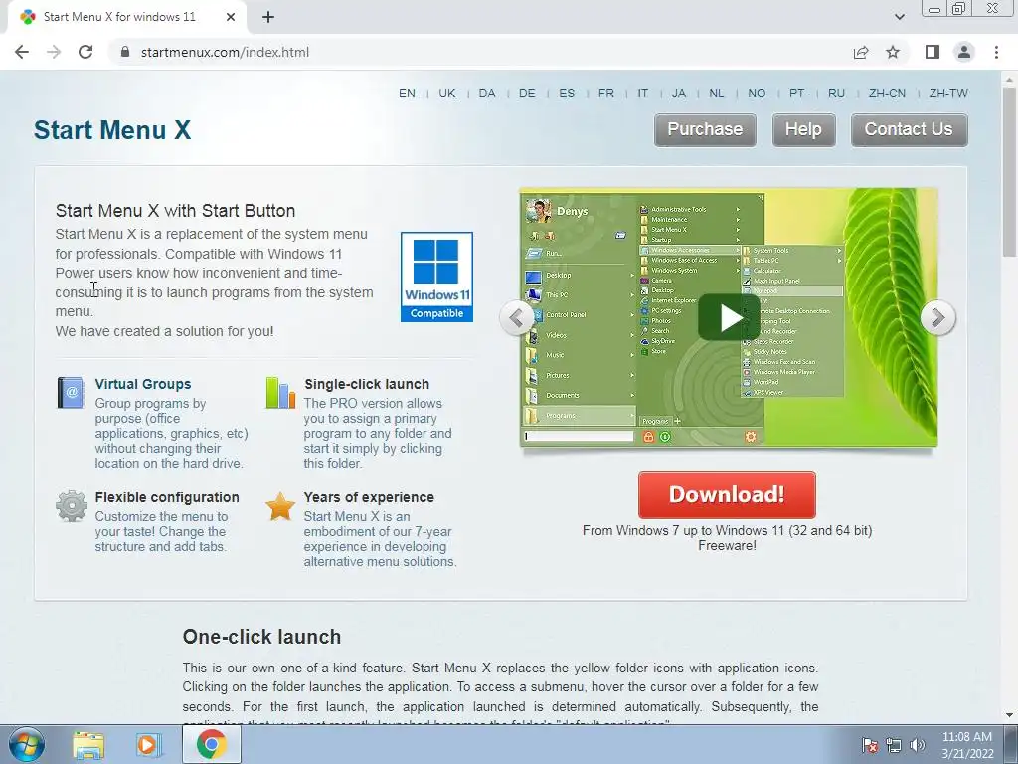Viewport: 1018px width, 764px height.
Task: Open the Chrome profile menu
Action: click(964, 52)
